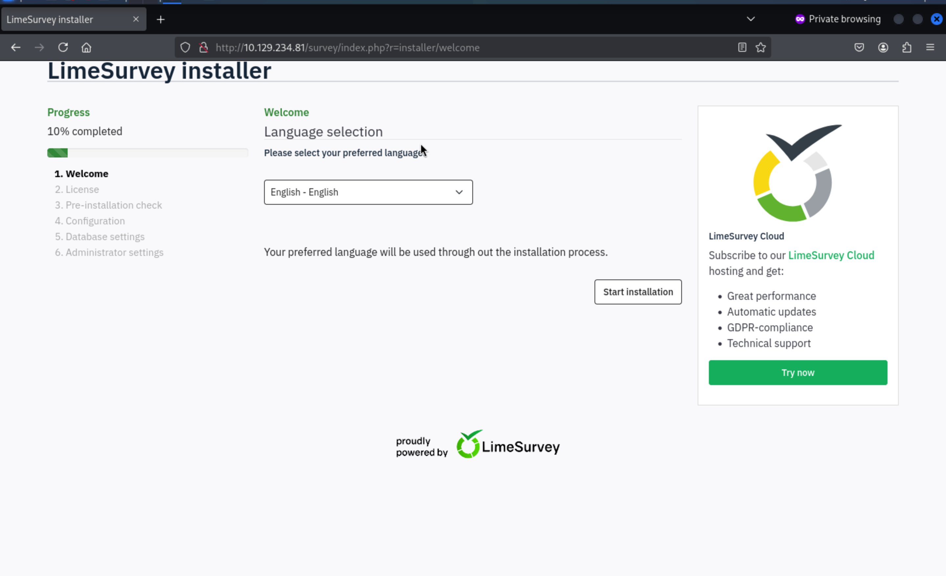The width and height of the screenshot is (946, 576).
Task: Click the Start installation button
Action: [x=638, y=292]
